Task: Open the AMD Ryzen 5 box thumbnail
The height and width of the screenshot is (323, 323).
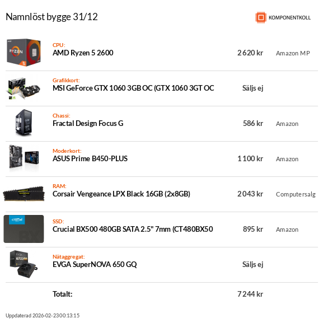Action: click(24, 53)
